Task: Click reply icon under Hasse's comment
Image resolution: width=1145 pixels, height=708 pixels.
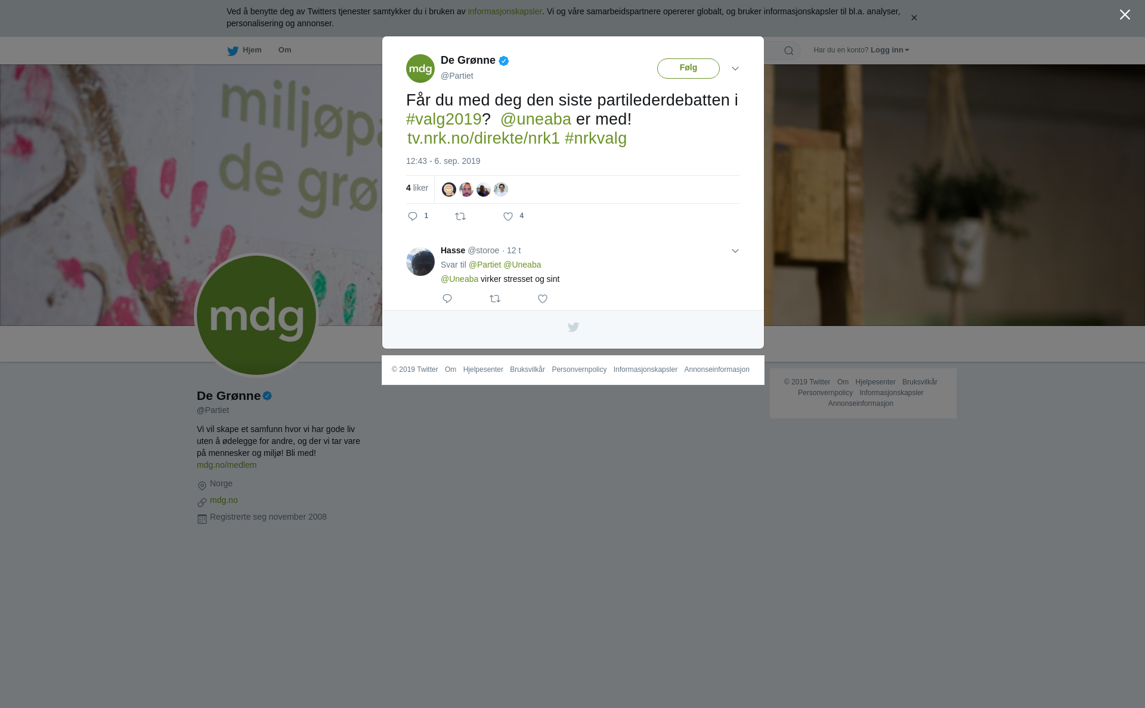Action: [x=447, y=299]
